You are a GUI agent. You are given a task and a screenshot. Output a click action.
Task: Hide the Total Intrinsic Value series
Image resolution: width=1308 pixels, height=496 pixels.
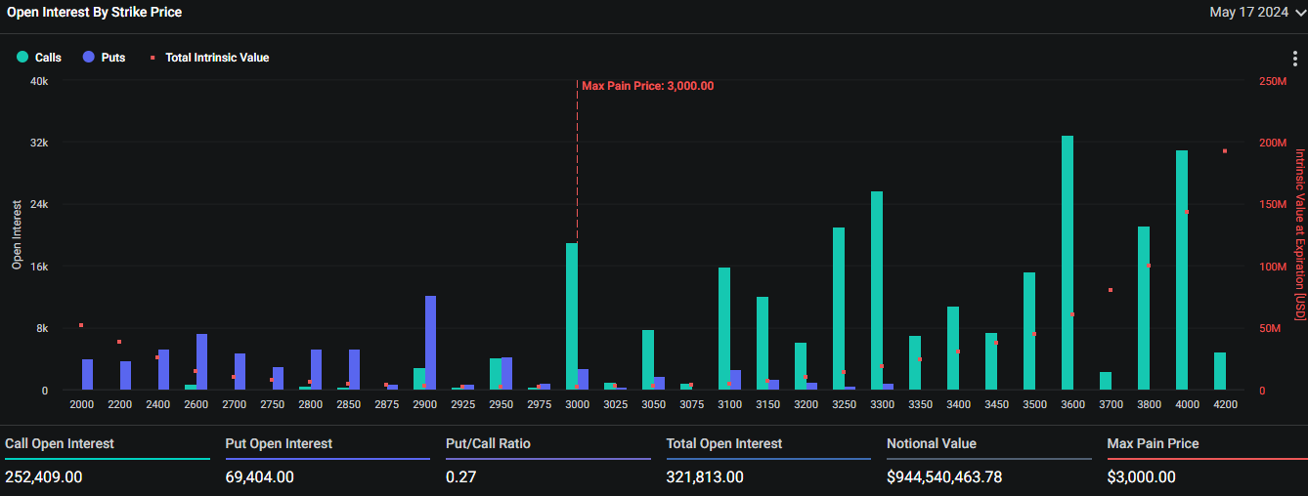pyautogui.click(x=216, y=58)
